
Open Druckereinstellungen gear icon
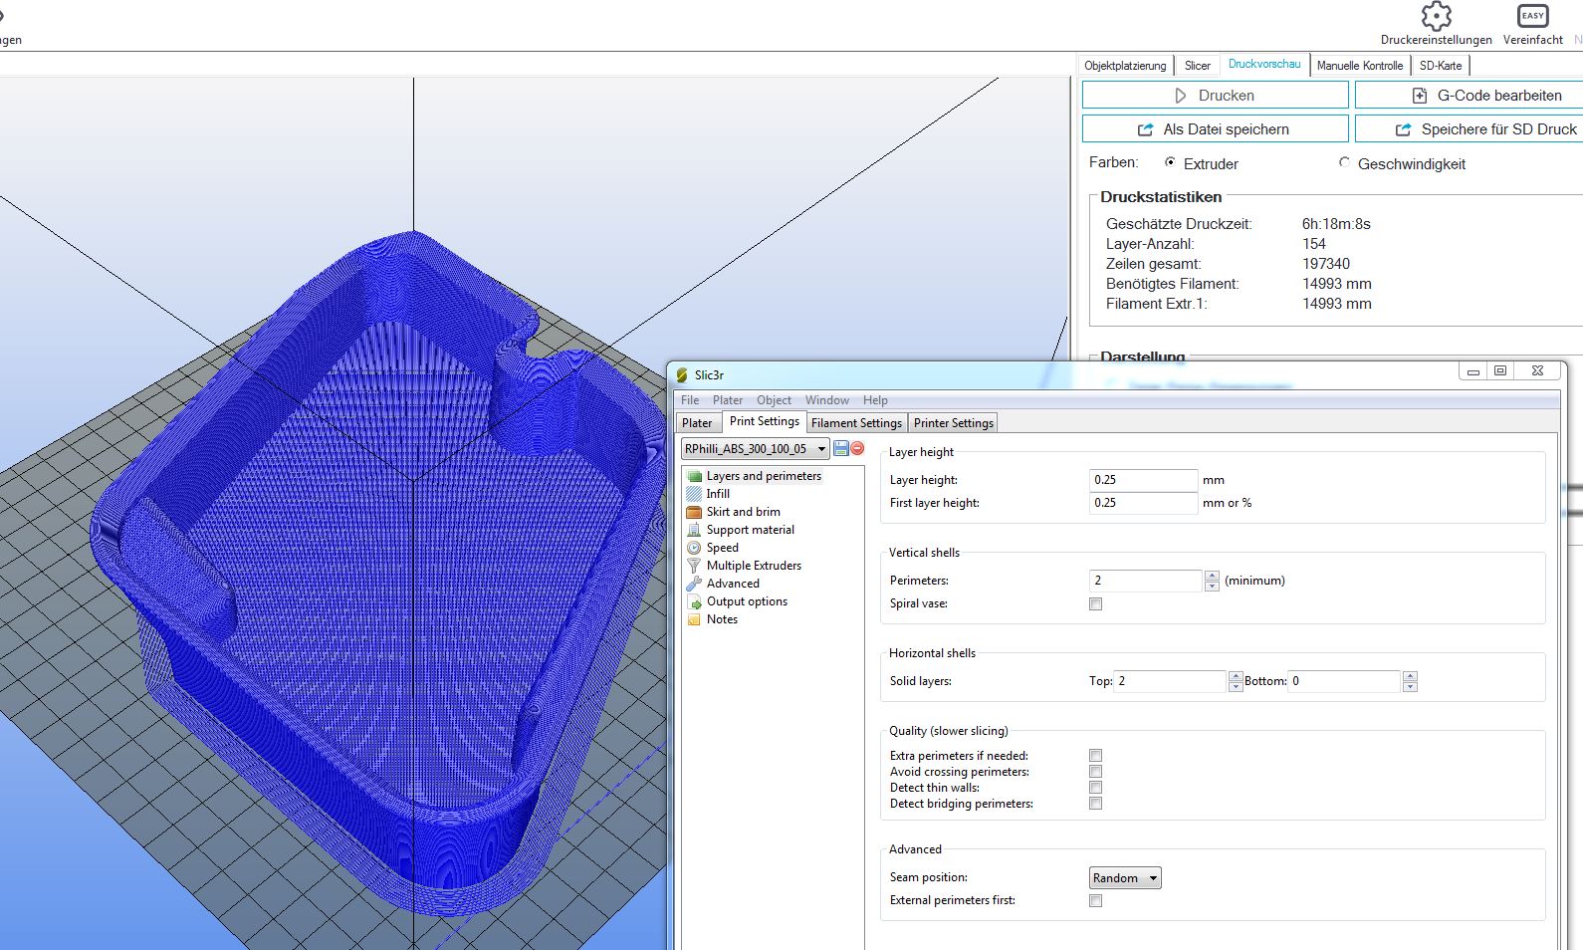[1436, 17]
